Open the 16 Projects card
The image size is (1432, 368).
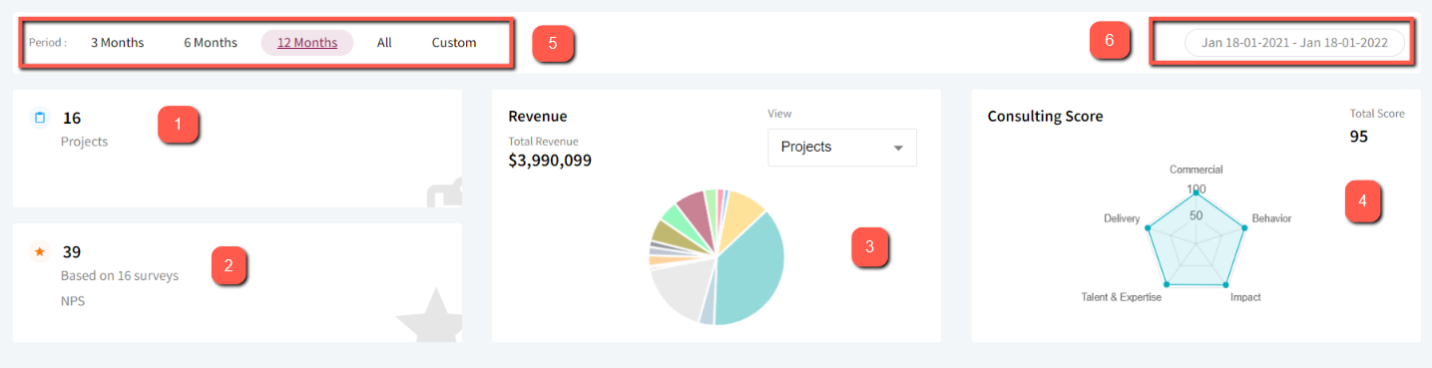pos(238,149)
